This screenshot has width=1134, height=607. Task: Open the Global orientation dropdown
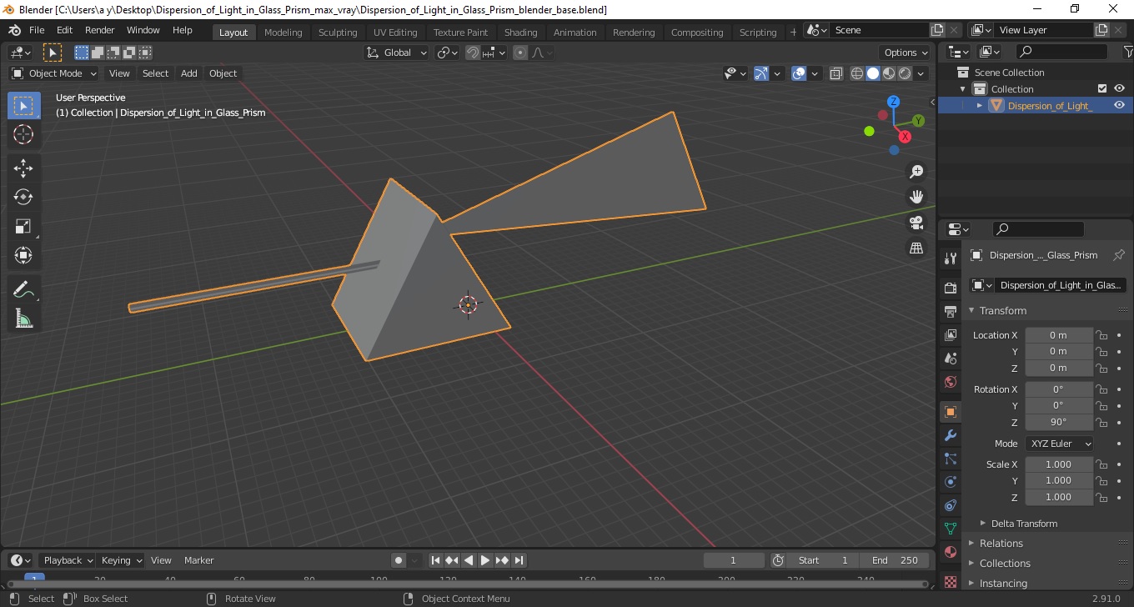pyautogui.click(x=397, y=53)
